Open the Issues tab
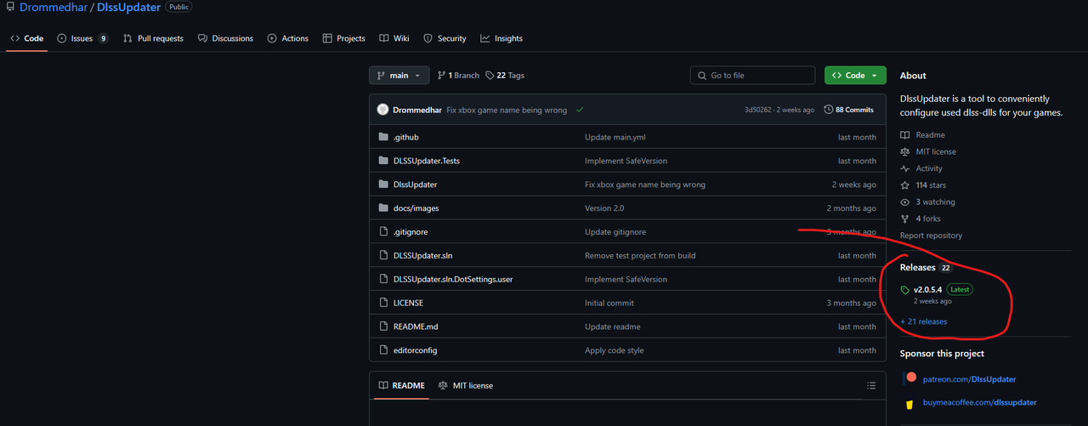Viewport: 1088px width, 426px height. [82, 38]
